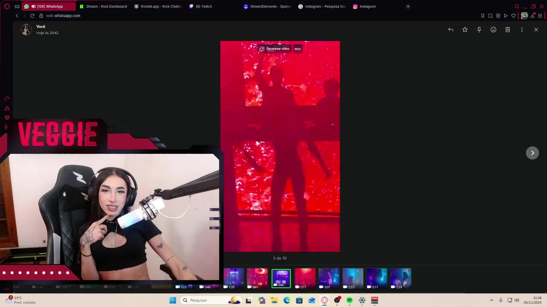547x307 pixels.
Task: Navigate forward in the browser
Action: (x=24, y=16)
